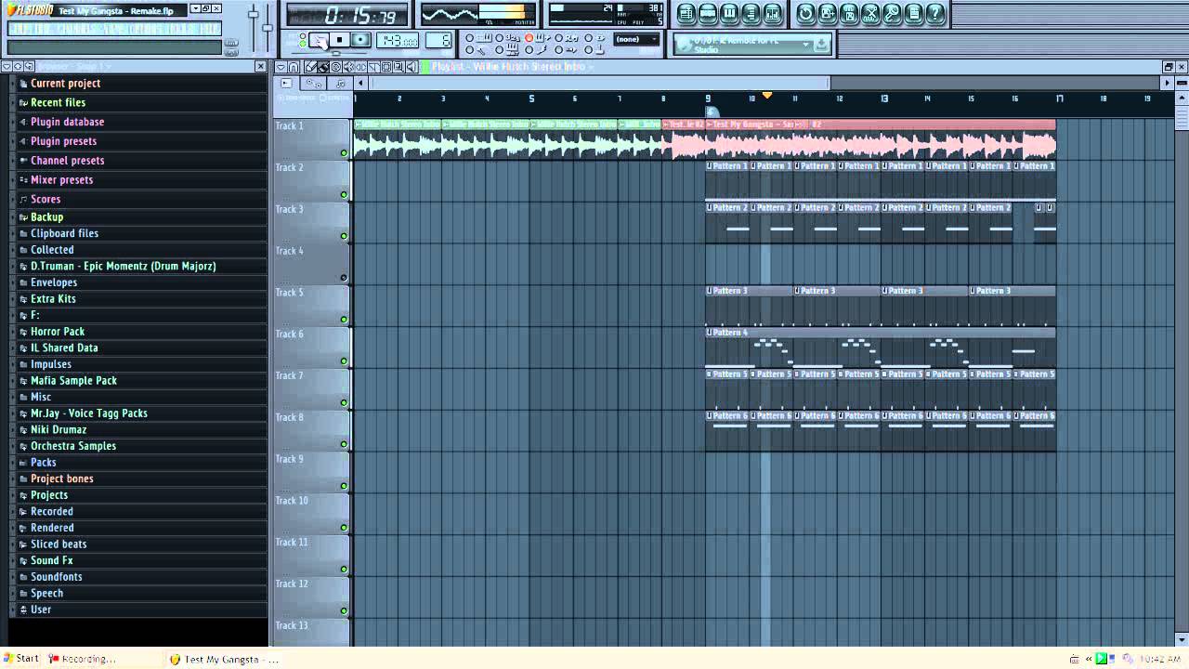Mute Track 5 with its green LED
Image resolution: width=1189 pixels, height=669 pixels.
[x=344, y=320]
